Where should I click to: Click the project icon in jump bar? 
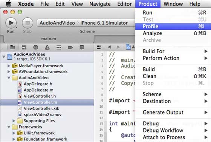coord(128,47)
